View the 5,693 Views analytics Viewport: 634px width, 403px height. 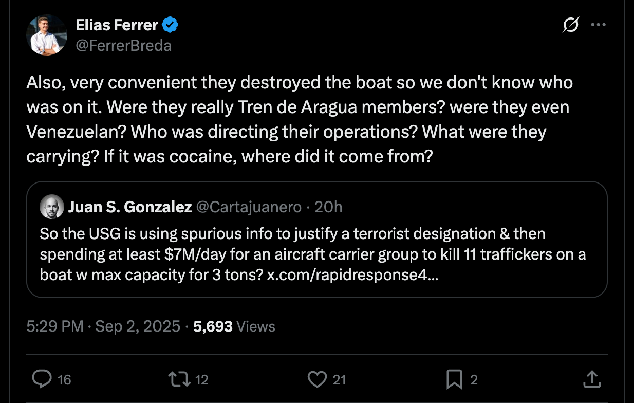(x=234, y=326)
